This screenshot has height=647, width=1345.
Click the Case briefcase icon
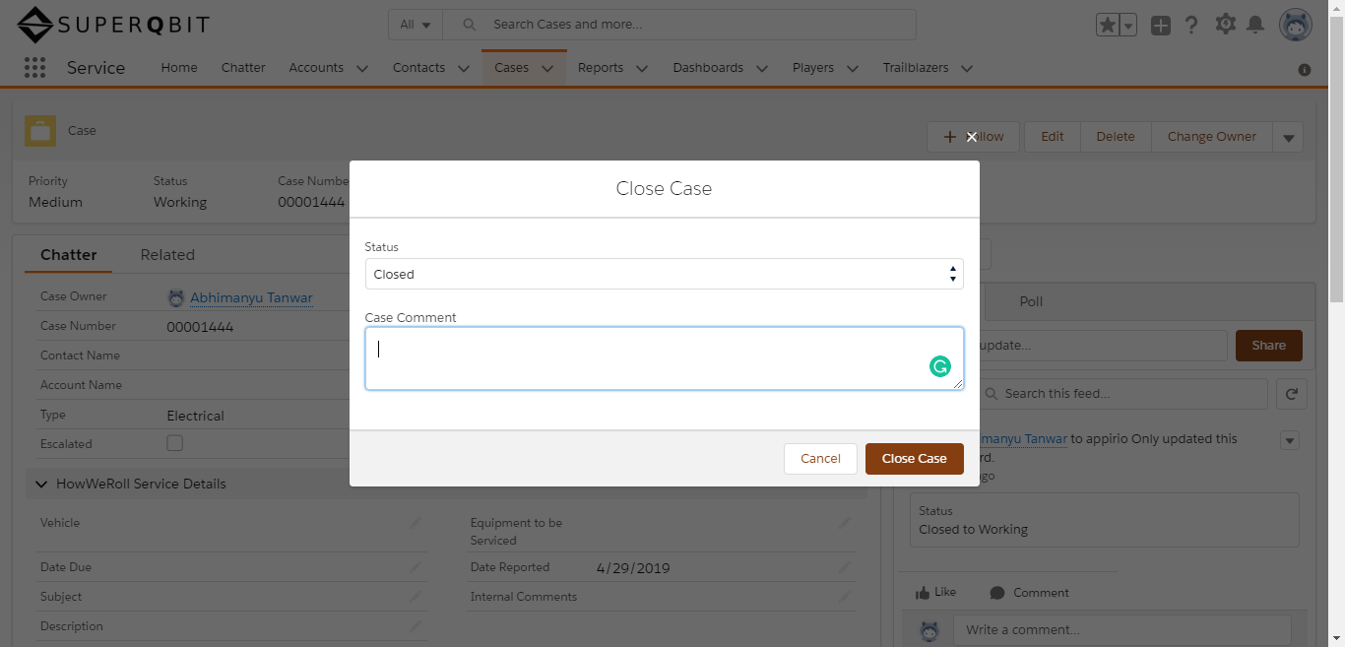pyautogui.click(x=40, y=131)
